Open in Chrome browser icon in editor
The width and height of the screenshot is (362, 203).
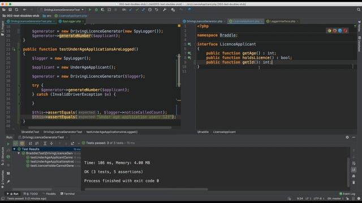point(329,30)
